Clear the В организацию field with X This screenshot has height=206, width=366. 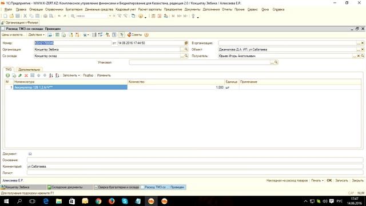(x=362, y=43)
